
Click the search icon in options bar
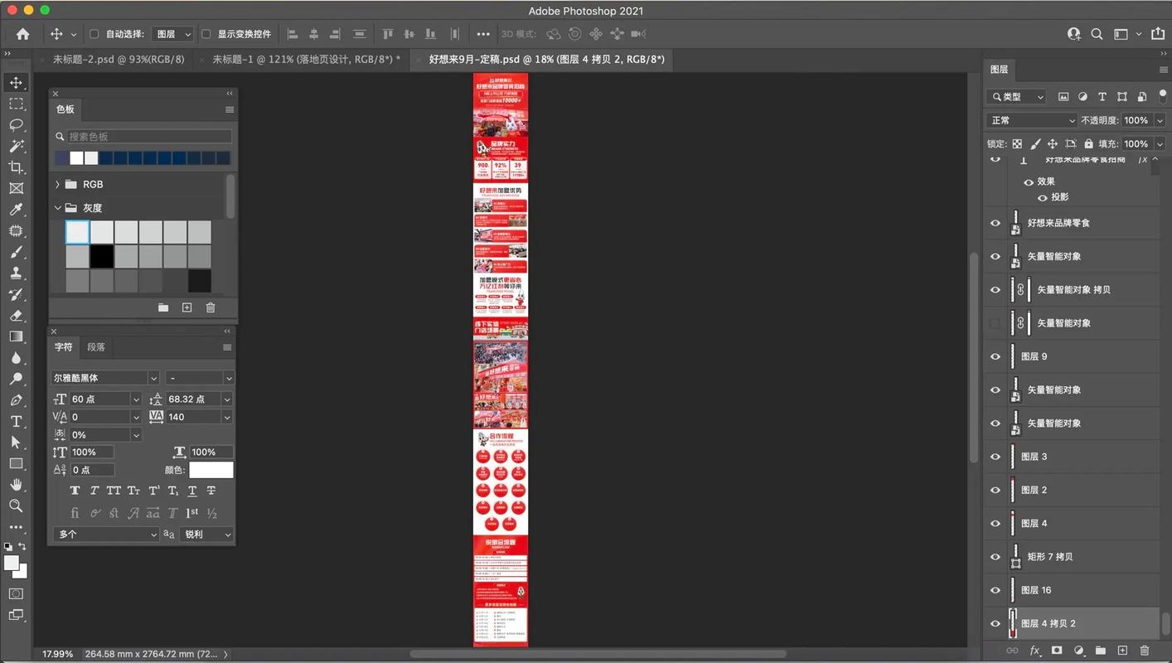pos(1097,34)
